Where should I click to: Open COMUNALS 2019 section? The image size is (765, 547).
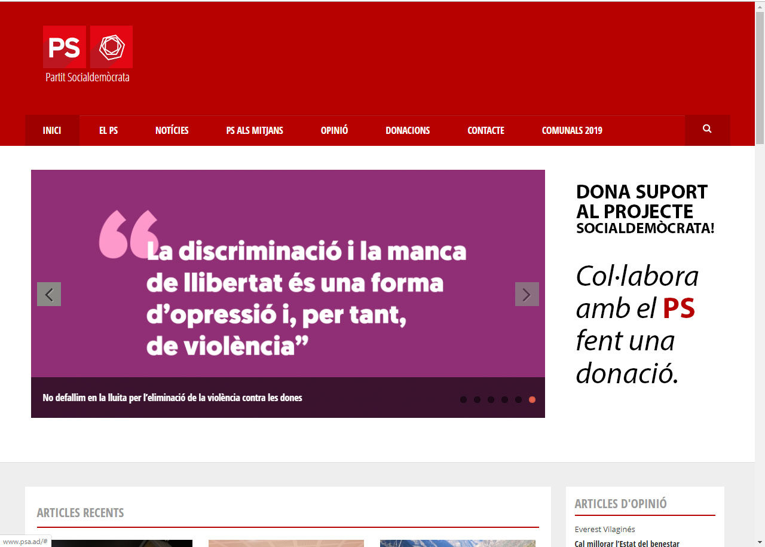(572, 130)
